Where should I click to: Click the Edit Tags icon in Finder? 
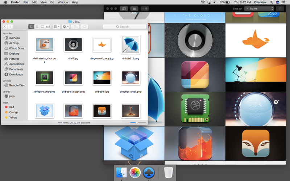point(84,27)
